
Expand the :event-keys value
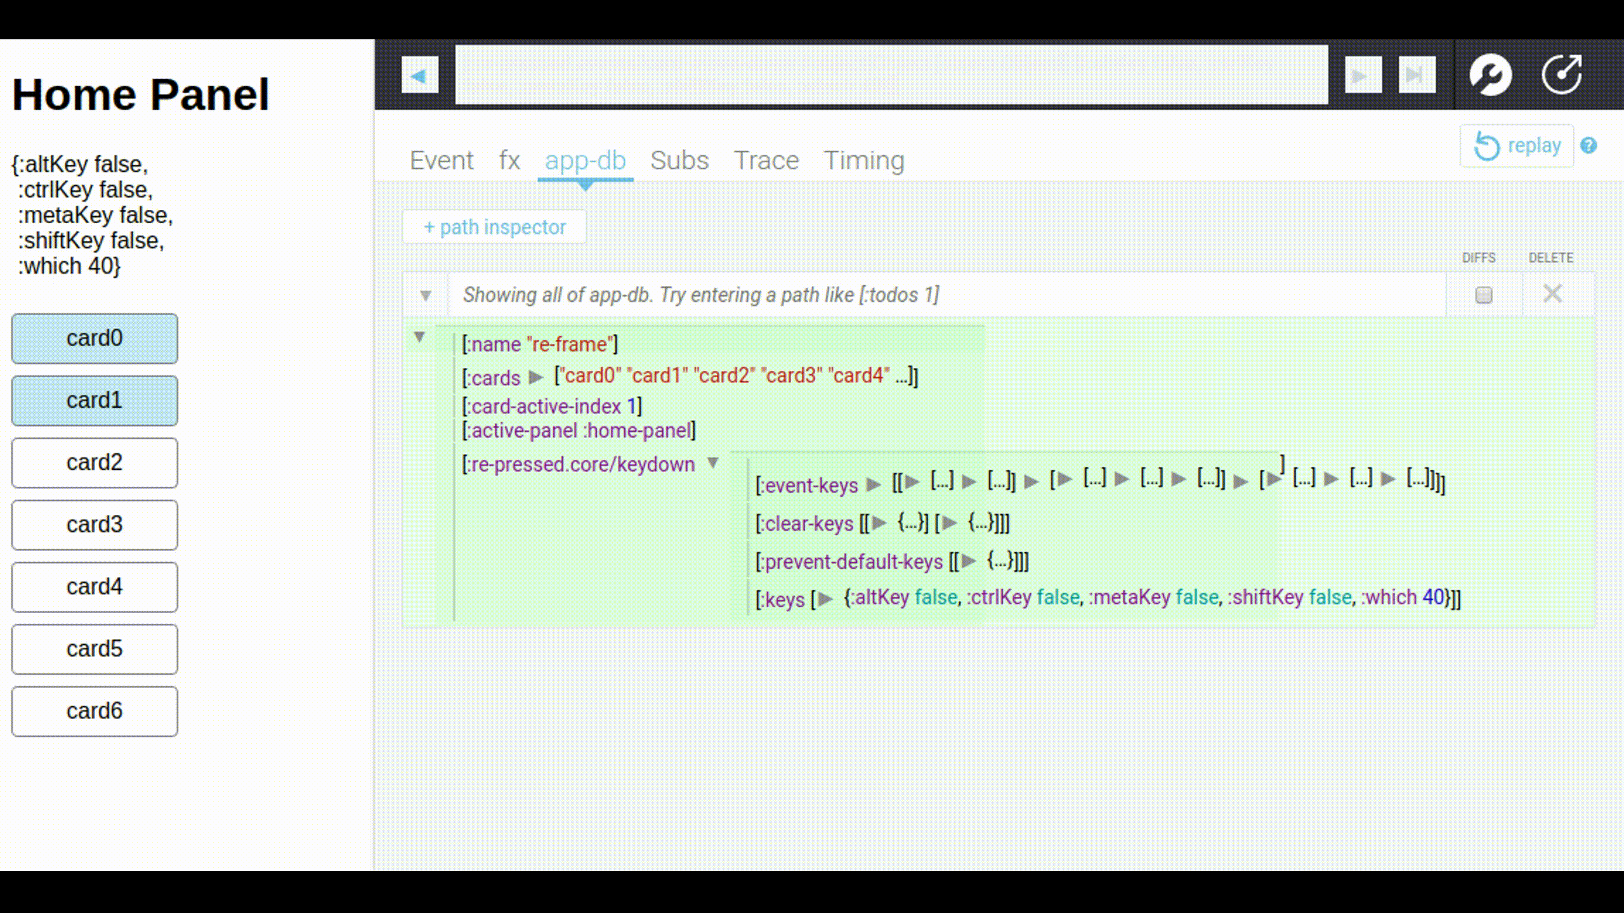click(874, 485)
